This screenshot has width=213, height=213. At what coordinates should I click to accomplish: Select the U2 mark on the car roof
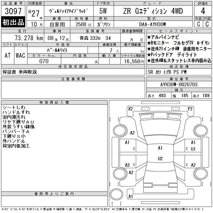click(160, 159)
